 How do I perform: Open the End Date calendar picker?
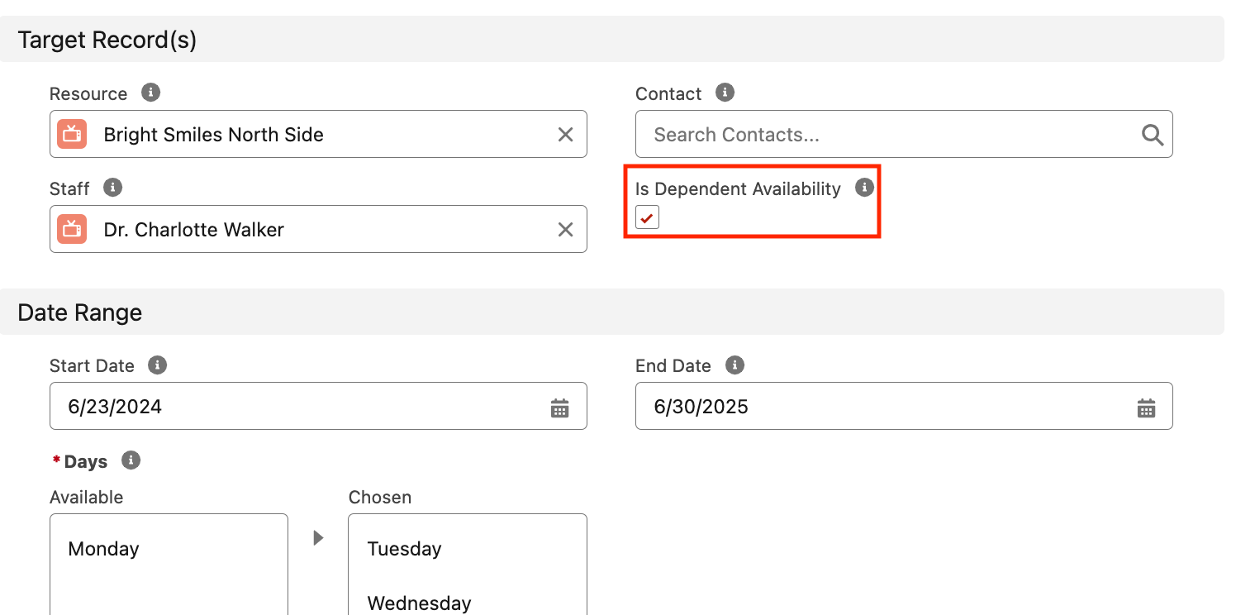coord(1146,408)
